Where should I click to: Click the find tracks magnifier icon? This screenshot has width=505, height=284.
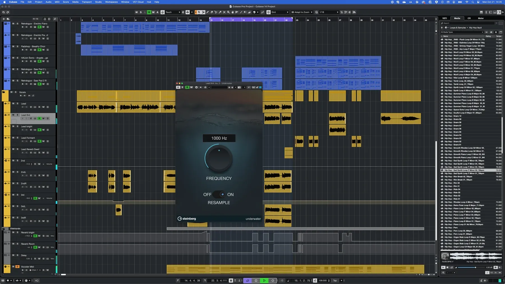[x=55, y=19]
